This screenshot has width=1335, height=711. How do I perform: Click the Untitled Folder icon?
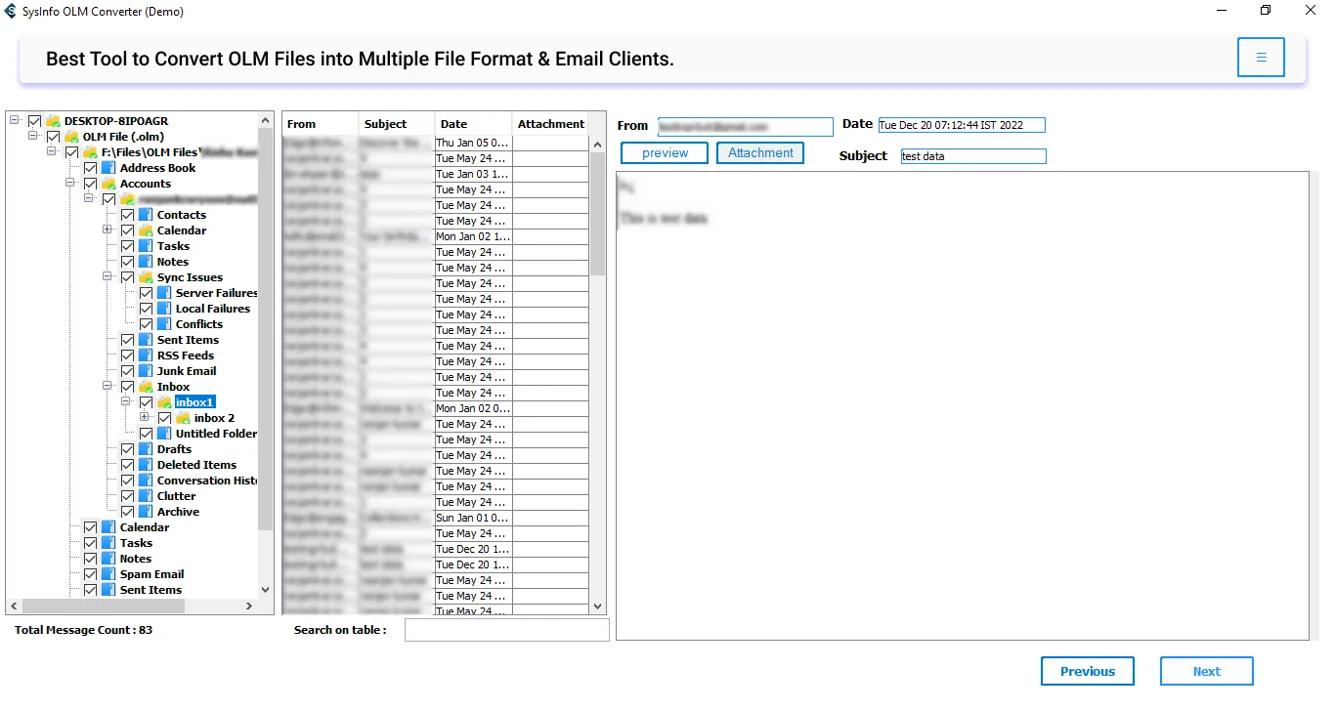pyautogui.click(x=164, y=434)
